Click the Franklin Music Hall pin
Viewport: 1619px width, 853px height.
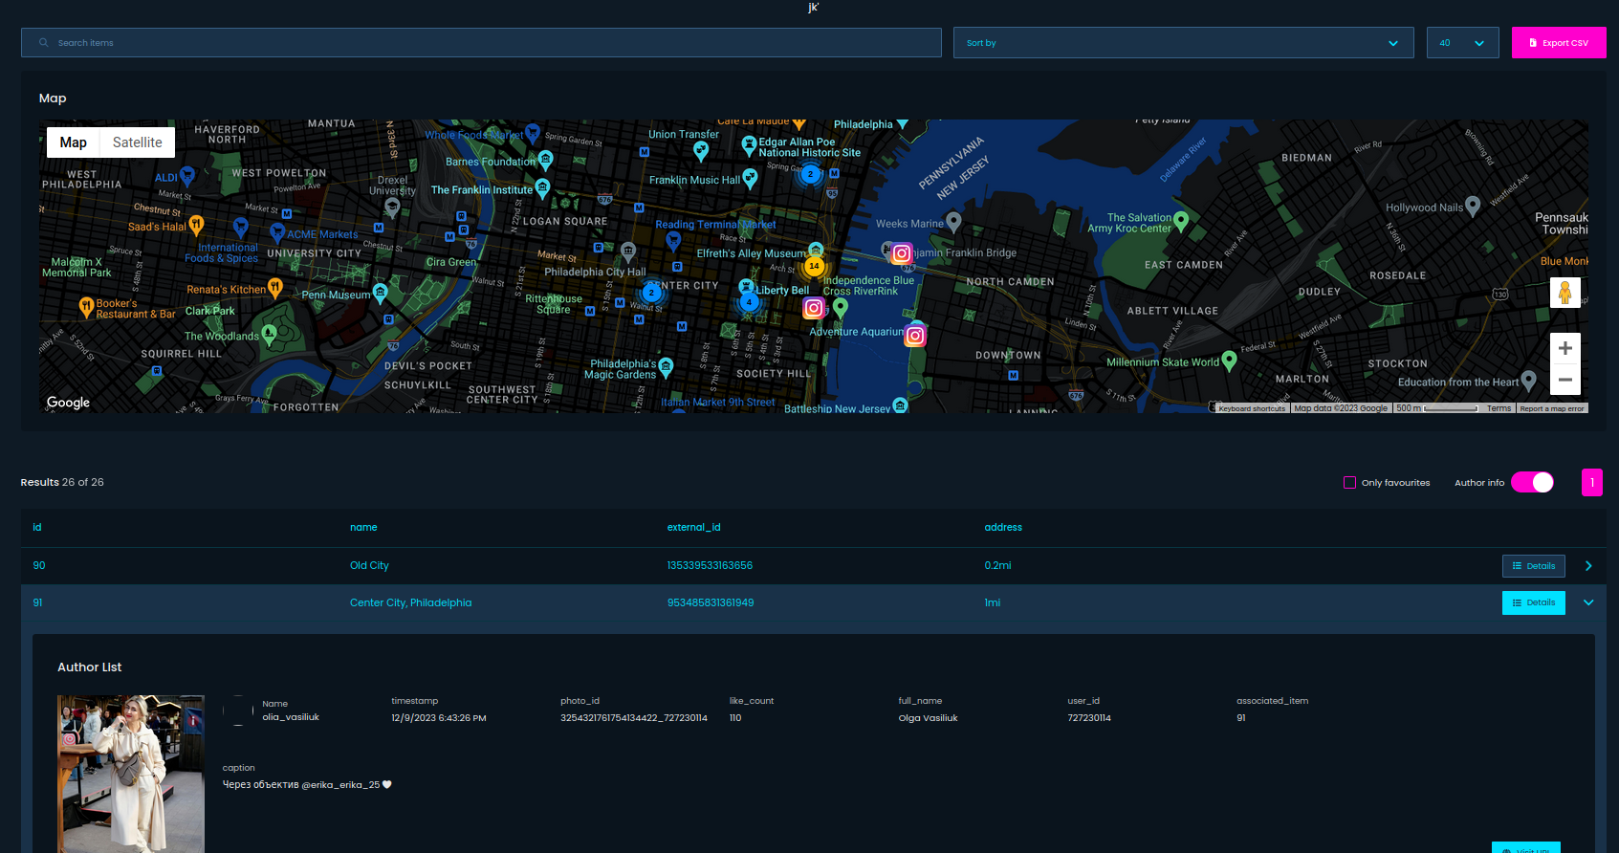[750, 178]
